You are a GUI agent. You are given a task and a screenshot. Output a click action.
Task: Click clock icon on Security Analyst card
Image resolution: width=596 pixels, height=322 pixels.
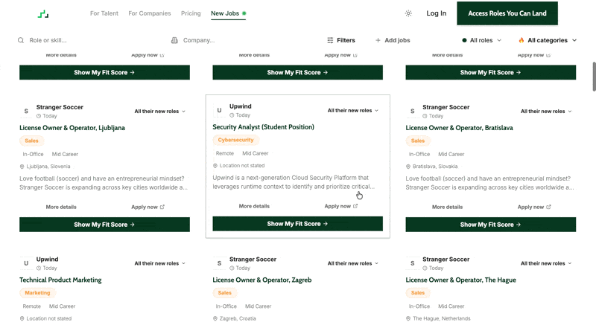pyautogui.click(x=232, y=115)
